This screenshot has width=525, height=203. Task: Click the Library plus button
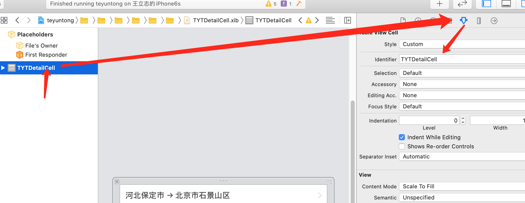(x=439, y=4)
